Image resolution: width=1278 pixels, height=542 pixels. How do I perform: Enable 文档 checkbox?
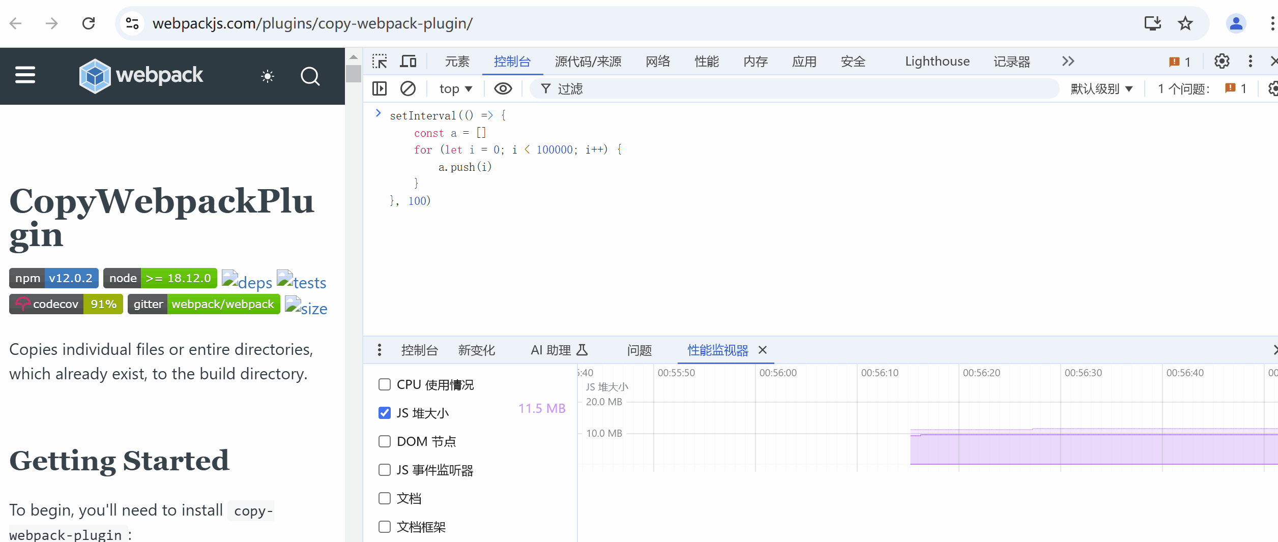[x=385, y=498]
